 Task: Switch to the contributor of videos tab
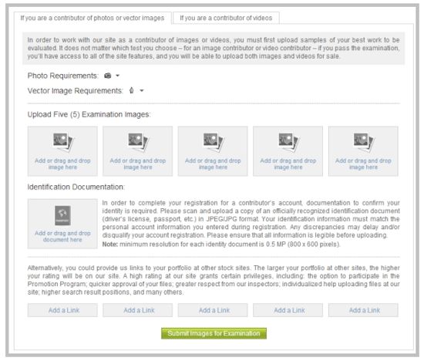coord(226,19)
